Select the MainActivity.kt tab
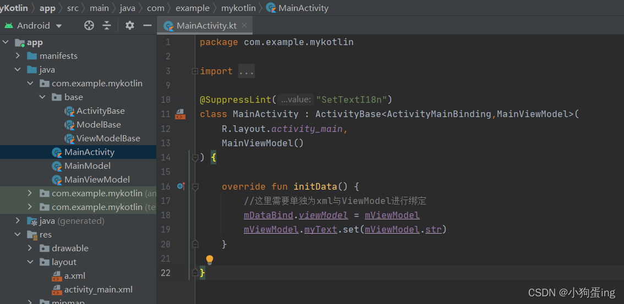This screenshot has width=624, height=304. point(207,26)
